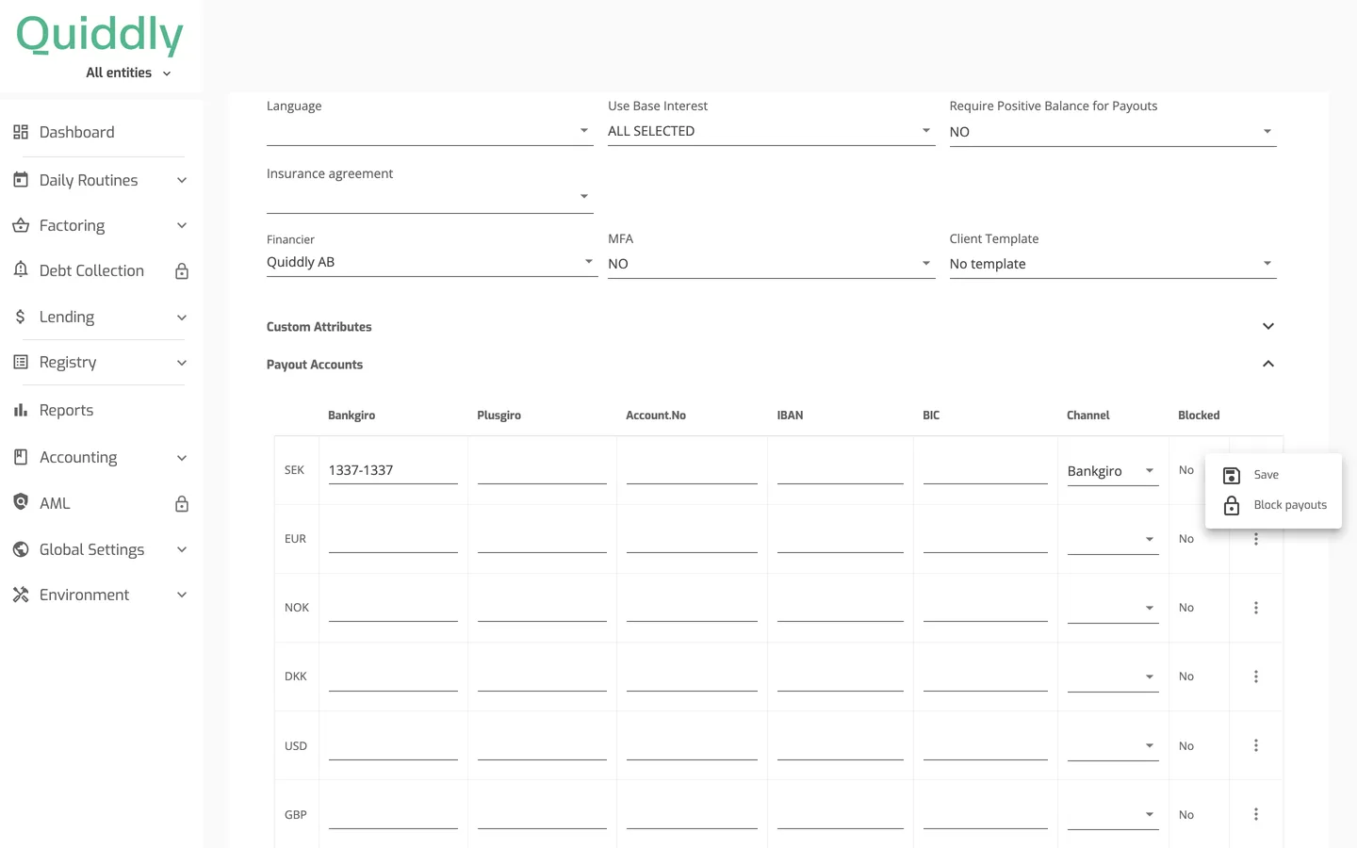Viewport: 1357px width, 848px height.
Task: Click the lock icon beside AML
Action: click(x=182, y=504)
